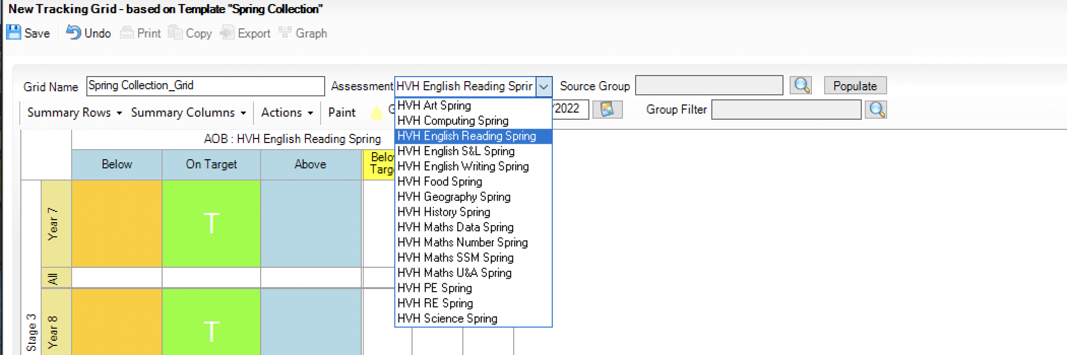Collapse the Assessment dropdown arrow
The height and width of the screenshot is (355, 1067).
pos(544,87)
